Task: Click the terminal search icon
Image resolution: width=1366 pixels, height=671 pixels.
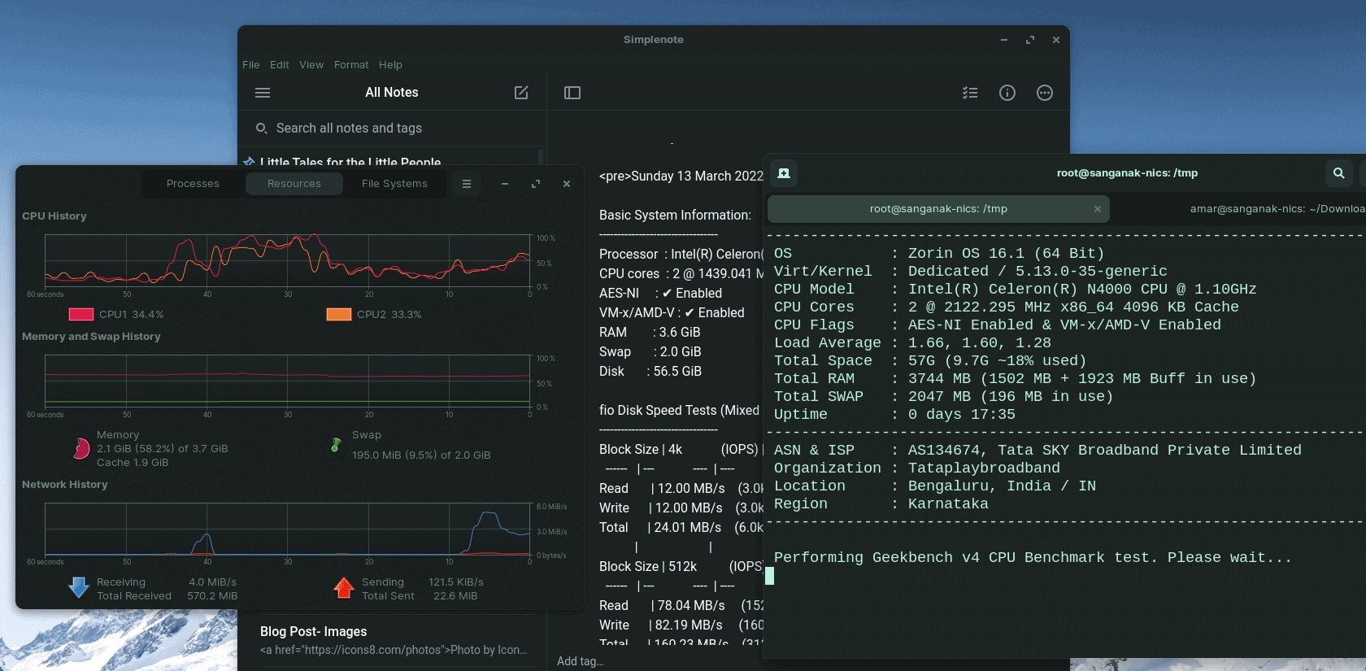Action: 1338,172
